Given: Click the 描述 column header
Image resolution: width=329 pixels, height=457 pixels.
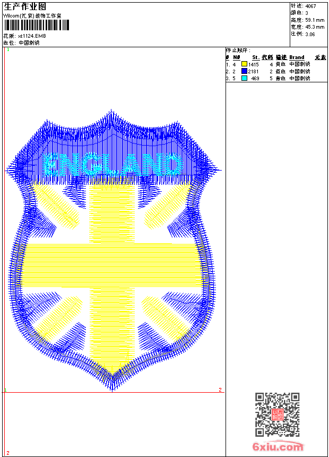Looking at the screenshot, I should click(x=281, y=57).
